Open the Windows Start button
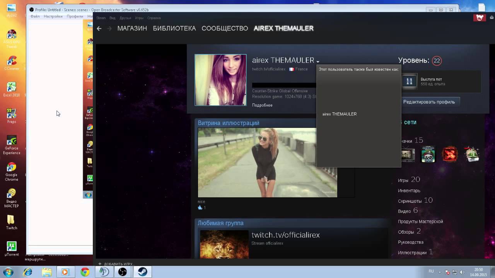 8,272
